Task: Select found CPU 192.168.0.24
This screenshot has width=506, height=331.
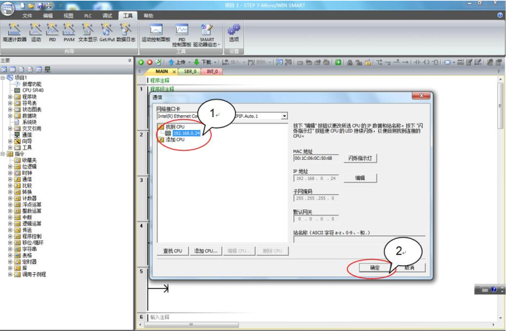Action: click(x=186, y=133)
